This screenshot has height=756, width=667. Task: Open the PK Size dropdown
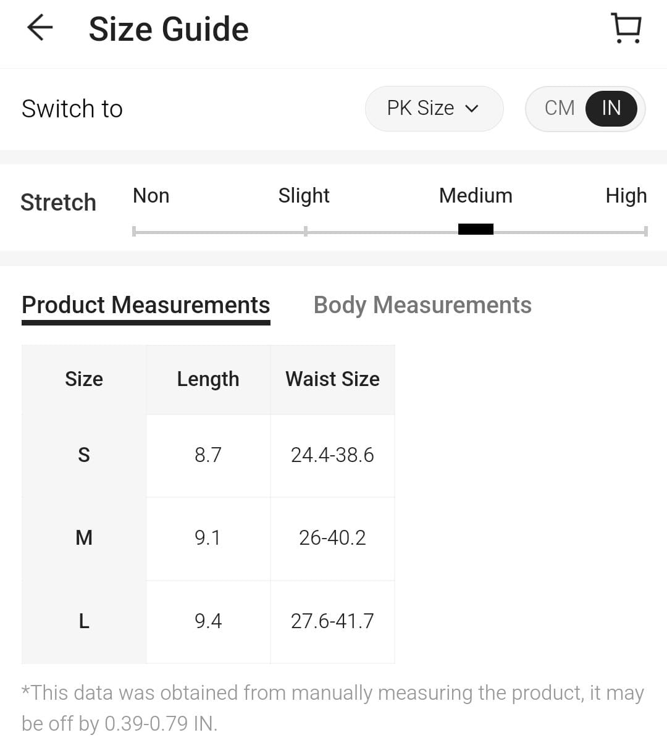click(x=434, y=108)
